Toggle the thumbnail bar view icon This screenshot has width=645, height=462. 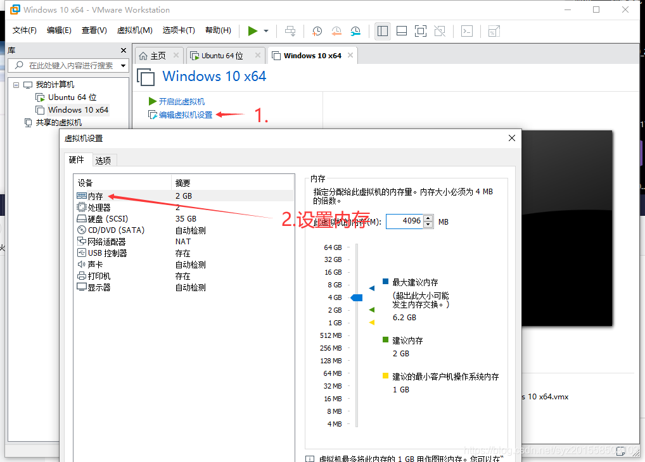click(x=402, y=31)
